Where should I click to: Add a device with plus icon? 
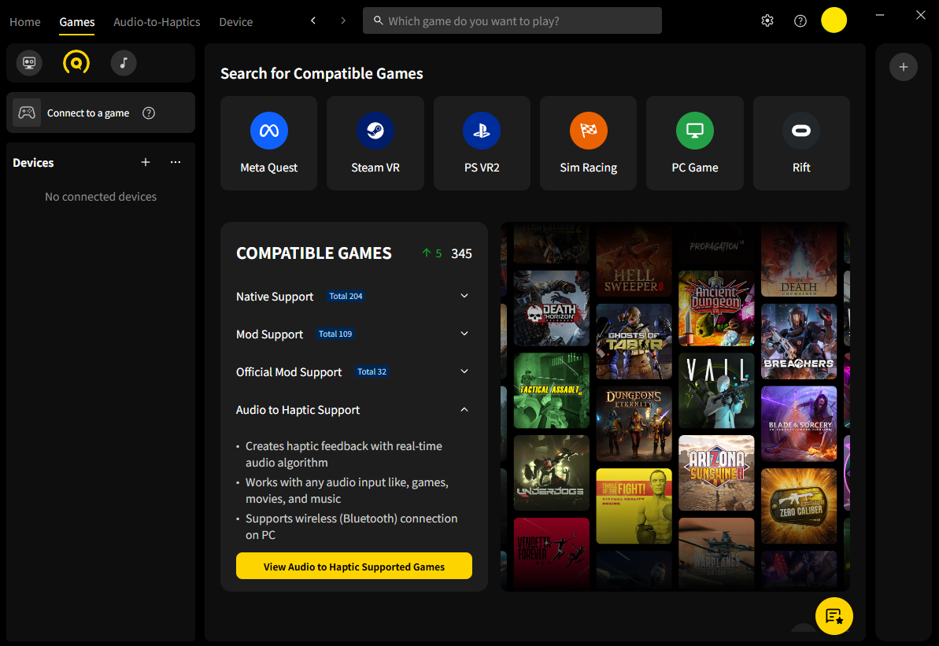[146, 162]
